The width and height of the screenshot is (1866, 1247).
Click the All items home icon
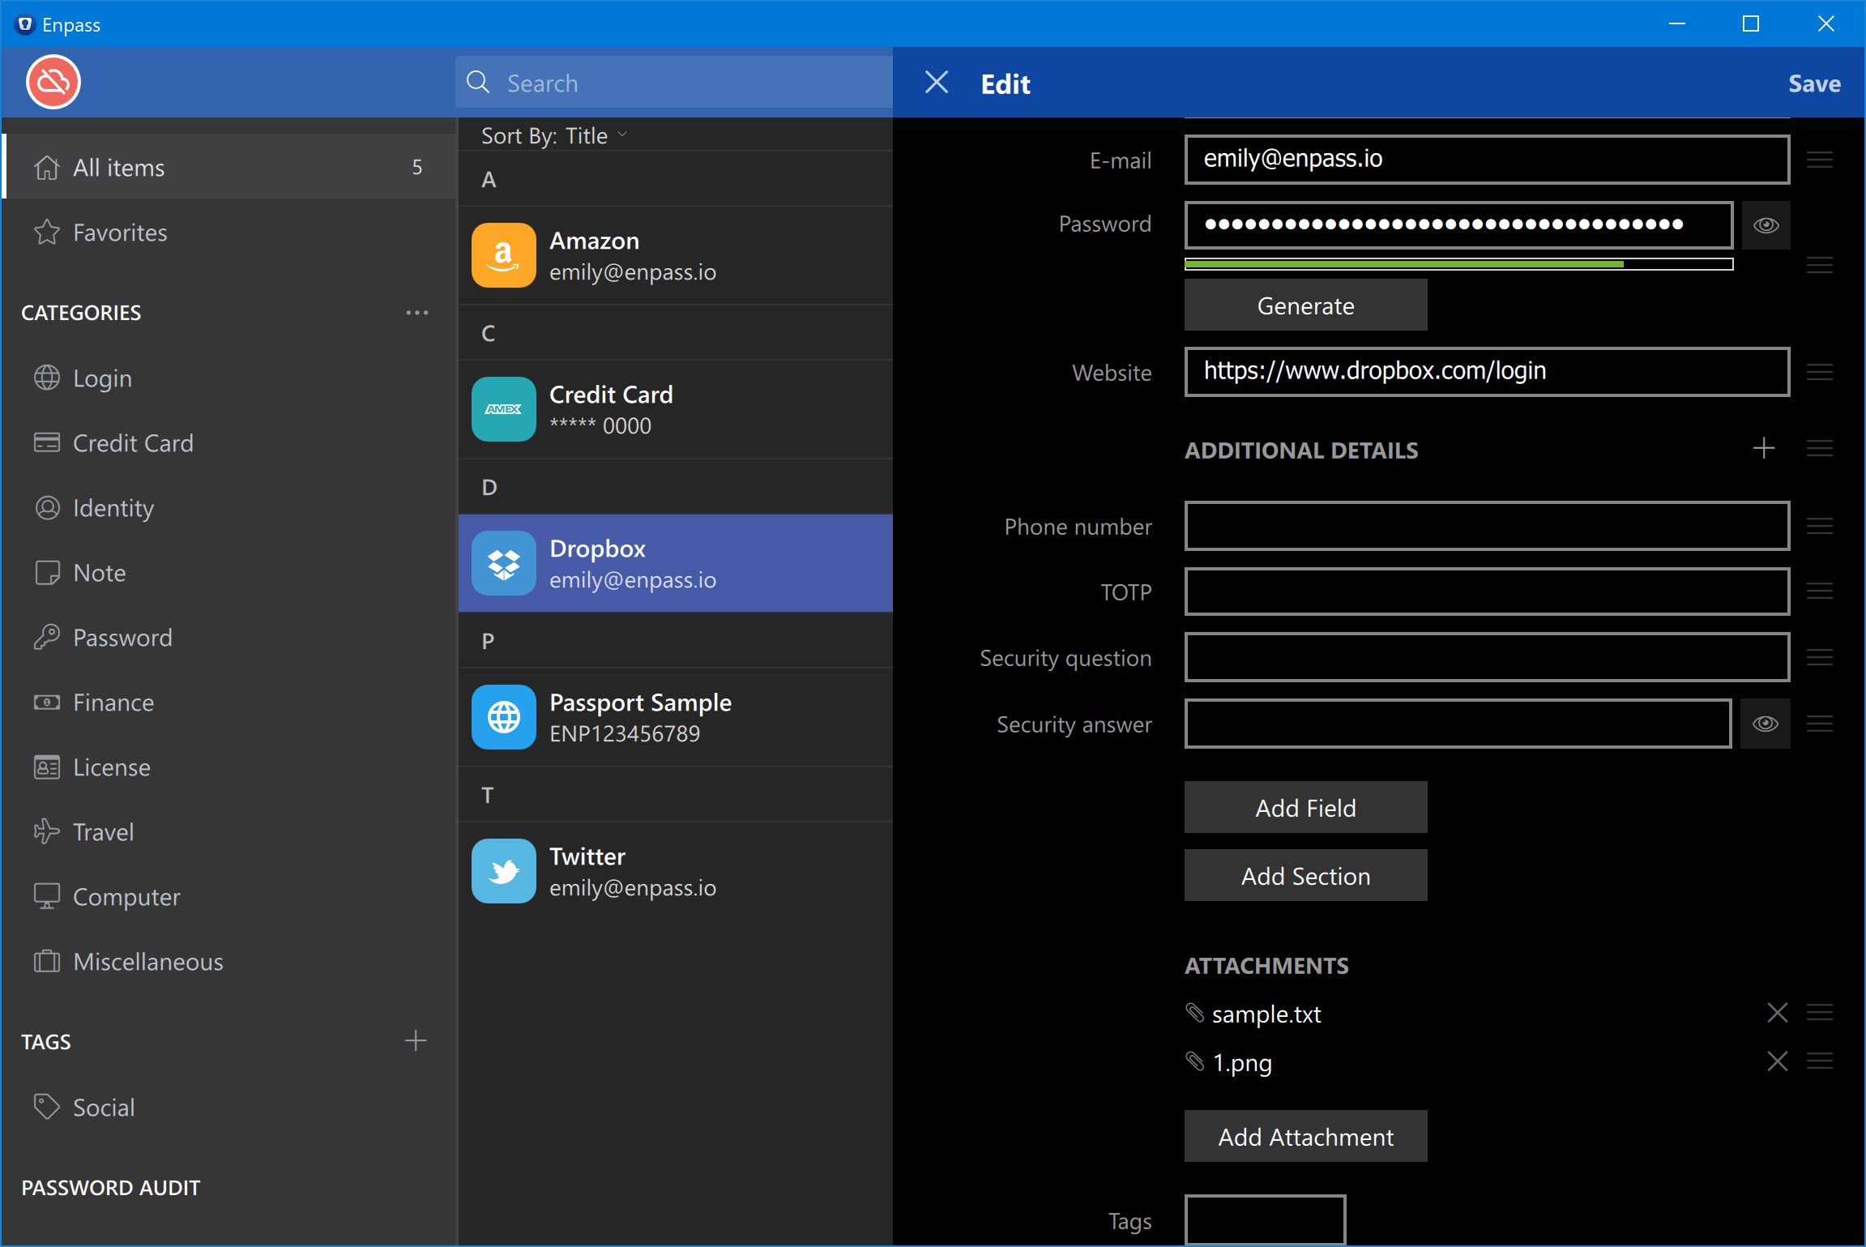click(x=47, y=167)
